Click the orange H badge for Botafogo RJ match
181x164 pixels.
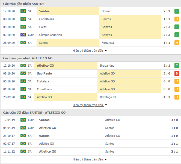point(177,97)
